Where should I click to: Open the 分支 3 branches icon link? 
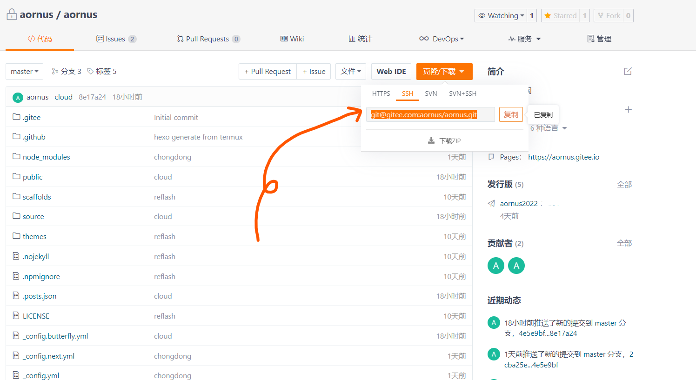[x=55, y=71]
